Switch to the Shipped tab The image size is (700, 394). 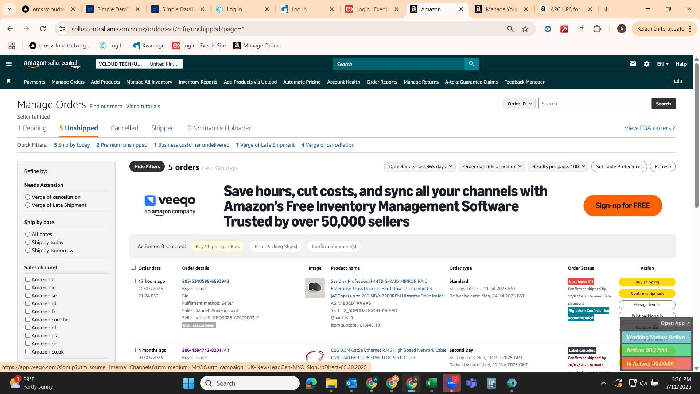[x=163, y=128]
